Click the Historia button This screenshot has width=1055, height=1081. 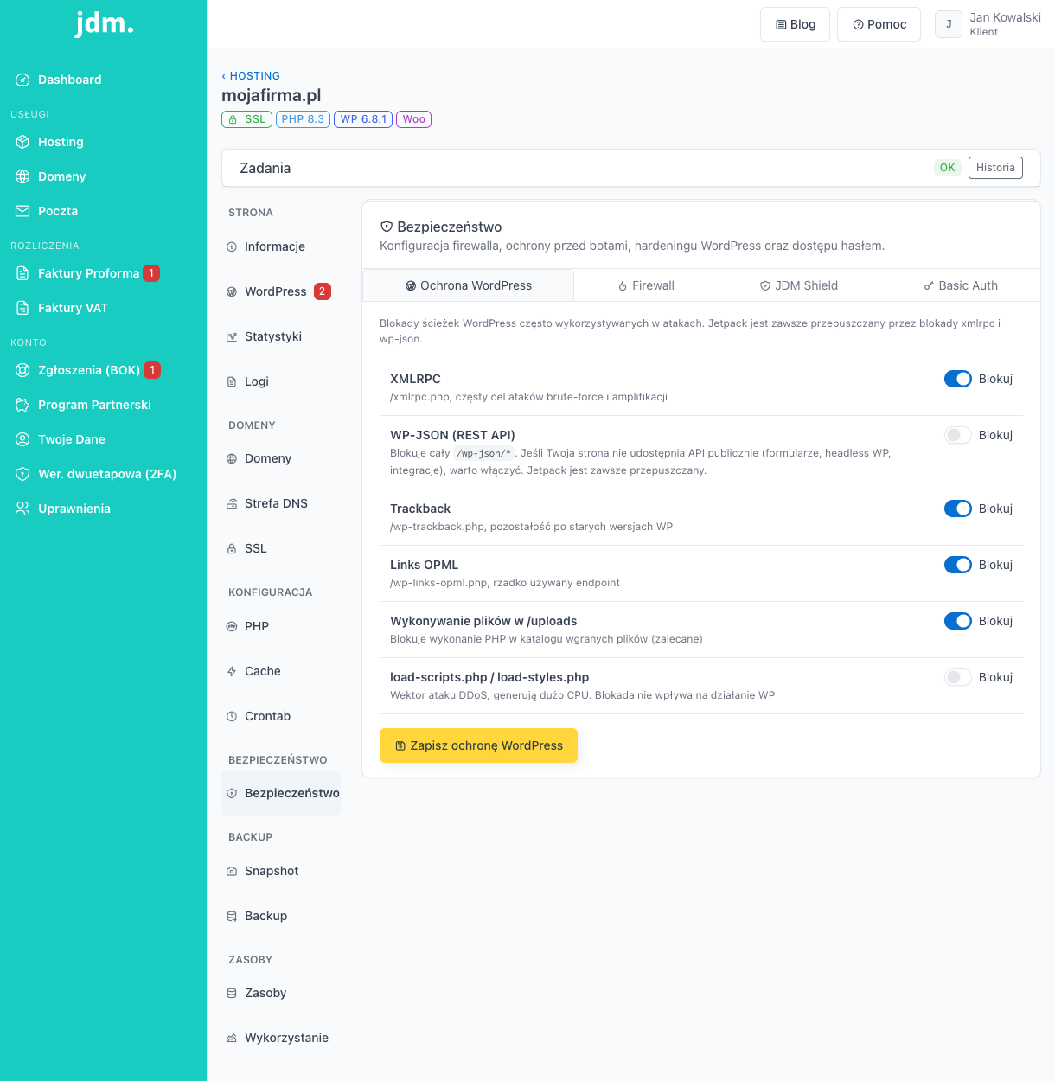[995, 168]
